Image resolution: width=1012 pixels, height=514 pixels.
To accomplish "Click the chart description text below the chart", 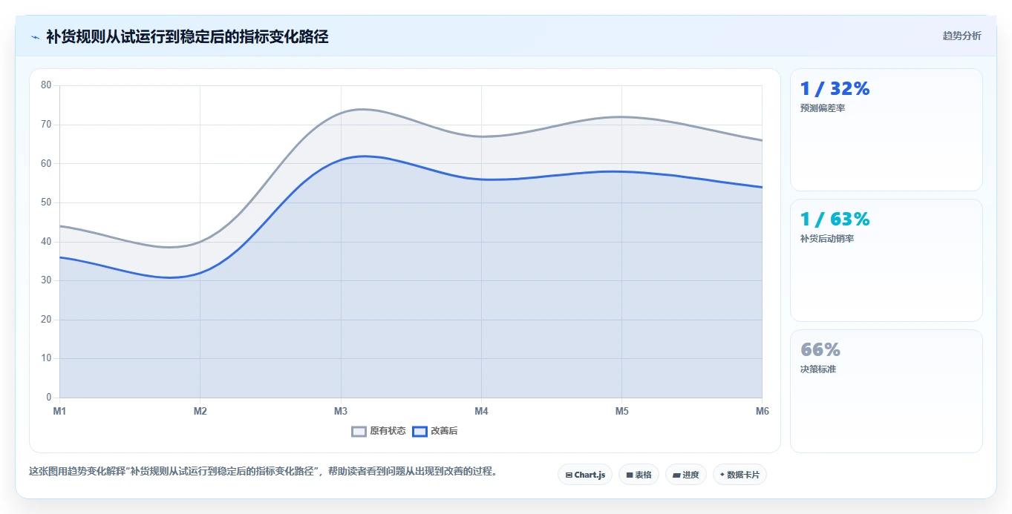I will pos(263,471).
